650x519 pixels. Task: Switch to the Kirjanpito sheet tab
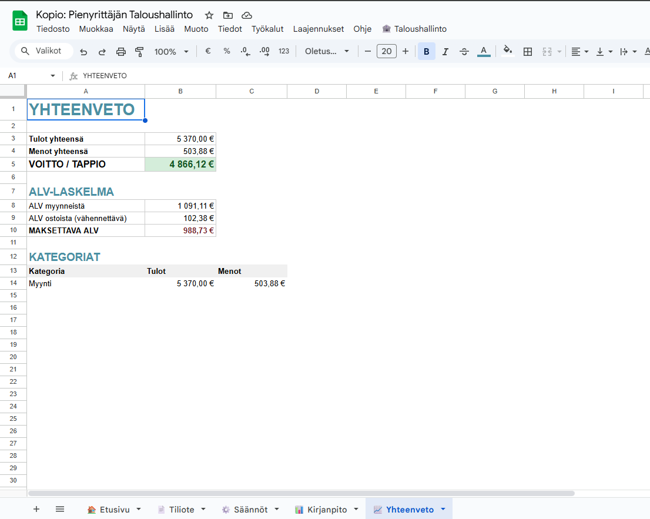click(x=321, y=509)
